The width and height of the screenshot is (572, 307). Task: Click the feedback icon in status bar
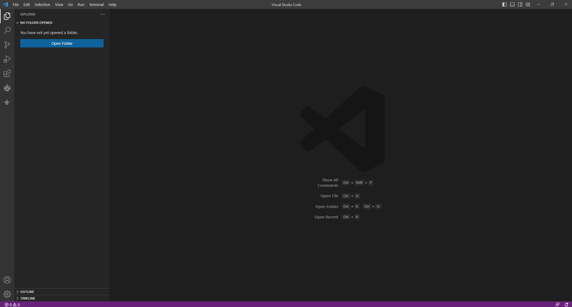point(557,305)
